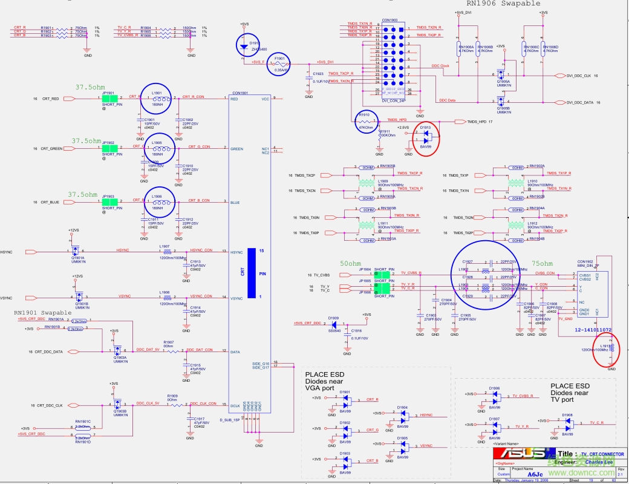629x484 pixels.
Task: Select the D1904 ESD diode on HSYNC
Action: point(403,417)
